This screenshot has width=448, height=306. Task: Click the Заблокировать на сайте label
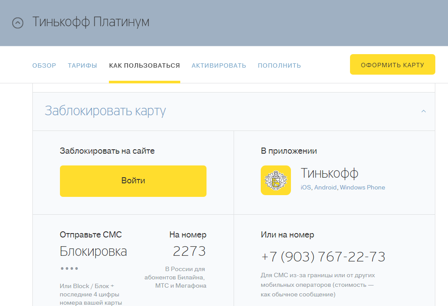[107, 151]
